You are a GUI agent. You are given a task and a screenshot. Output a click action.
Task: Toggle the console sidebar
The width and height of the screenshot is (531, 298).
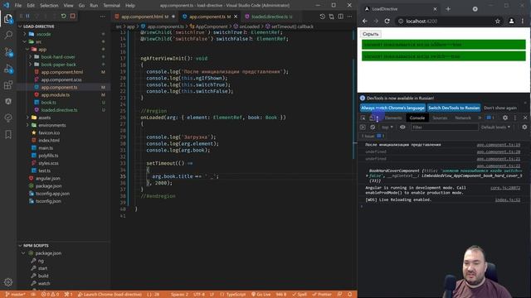pyautogui.click(x=363, y=127)
